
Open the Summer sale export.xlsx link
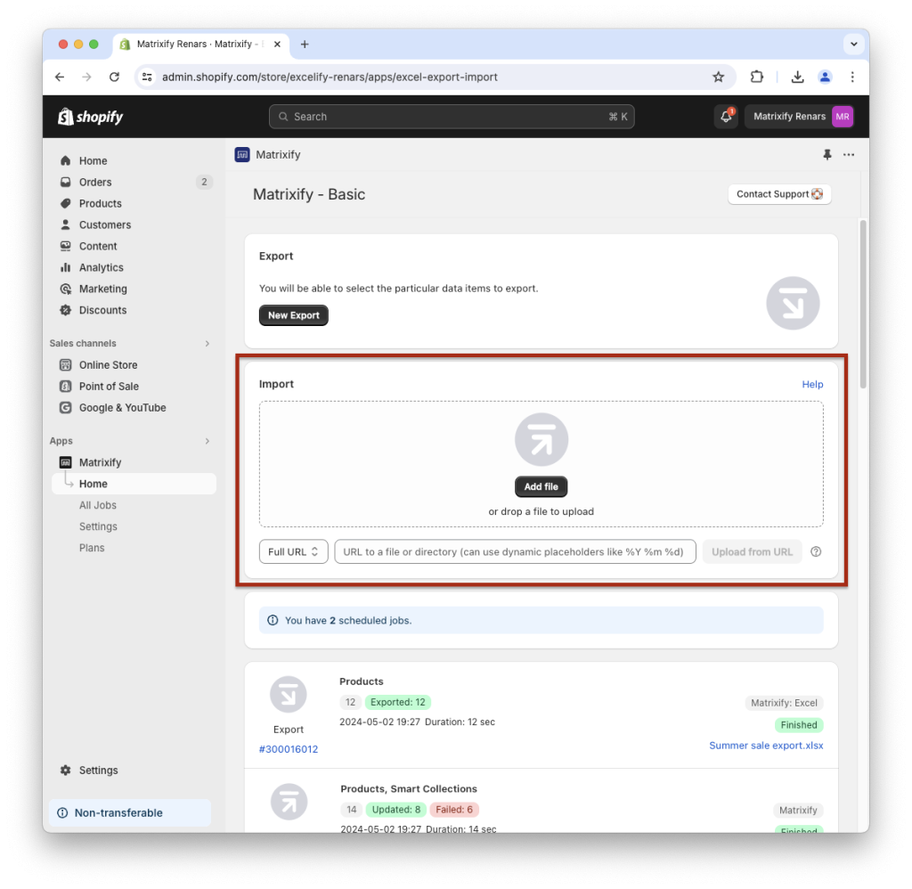pyautogui.click(x=766, y=745)
